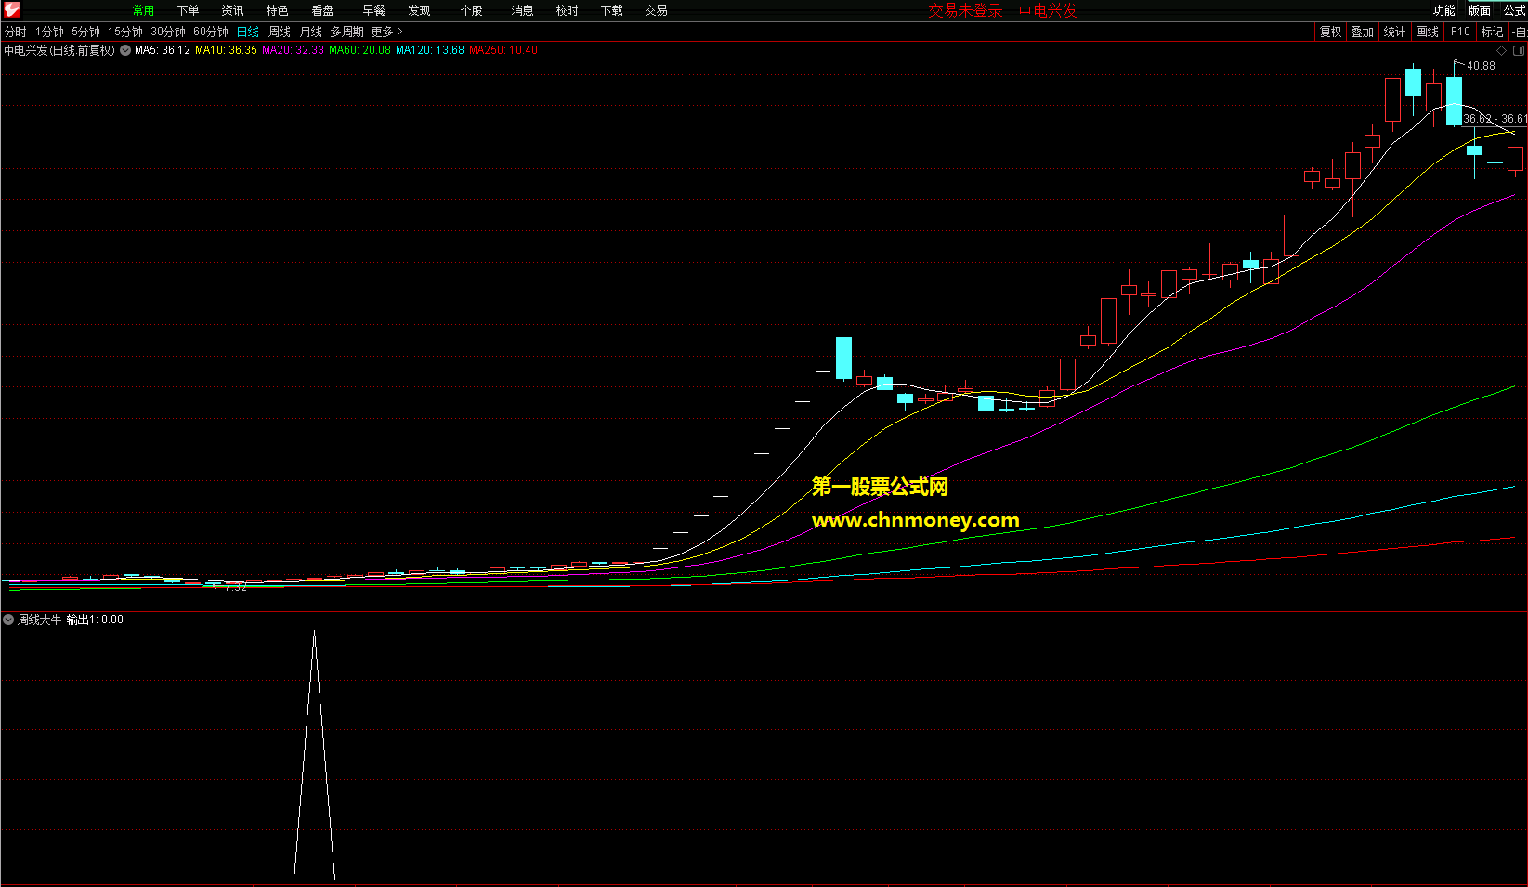
Task: Open the F10 company info
Action: (1460, 32)
